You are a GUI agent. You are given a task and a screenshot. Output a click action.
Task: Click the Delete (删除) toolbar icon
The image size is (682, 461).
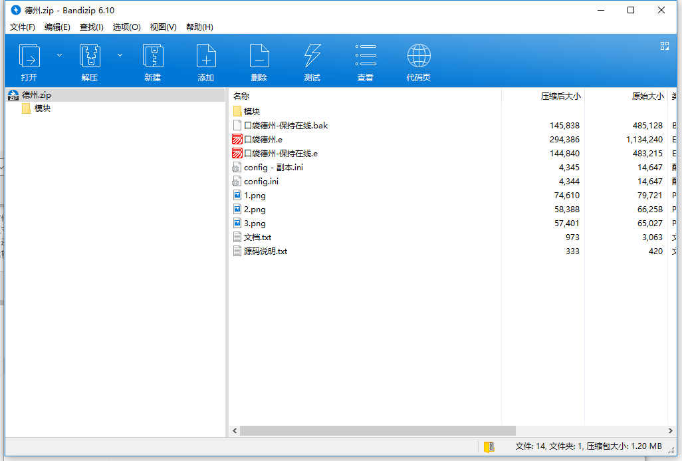point(259,56)
